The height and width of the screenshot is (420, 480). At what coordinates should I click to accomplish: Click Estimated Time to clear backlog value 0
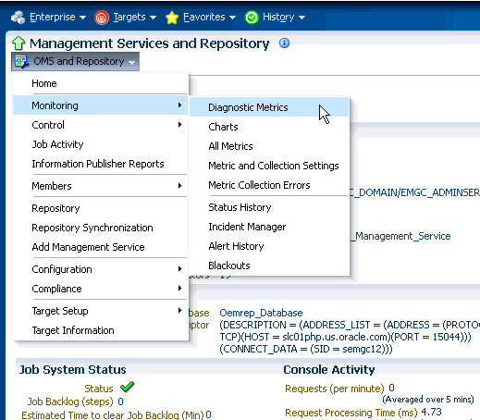[x=209, y=414]
